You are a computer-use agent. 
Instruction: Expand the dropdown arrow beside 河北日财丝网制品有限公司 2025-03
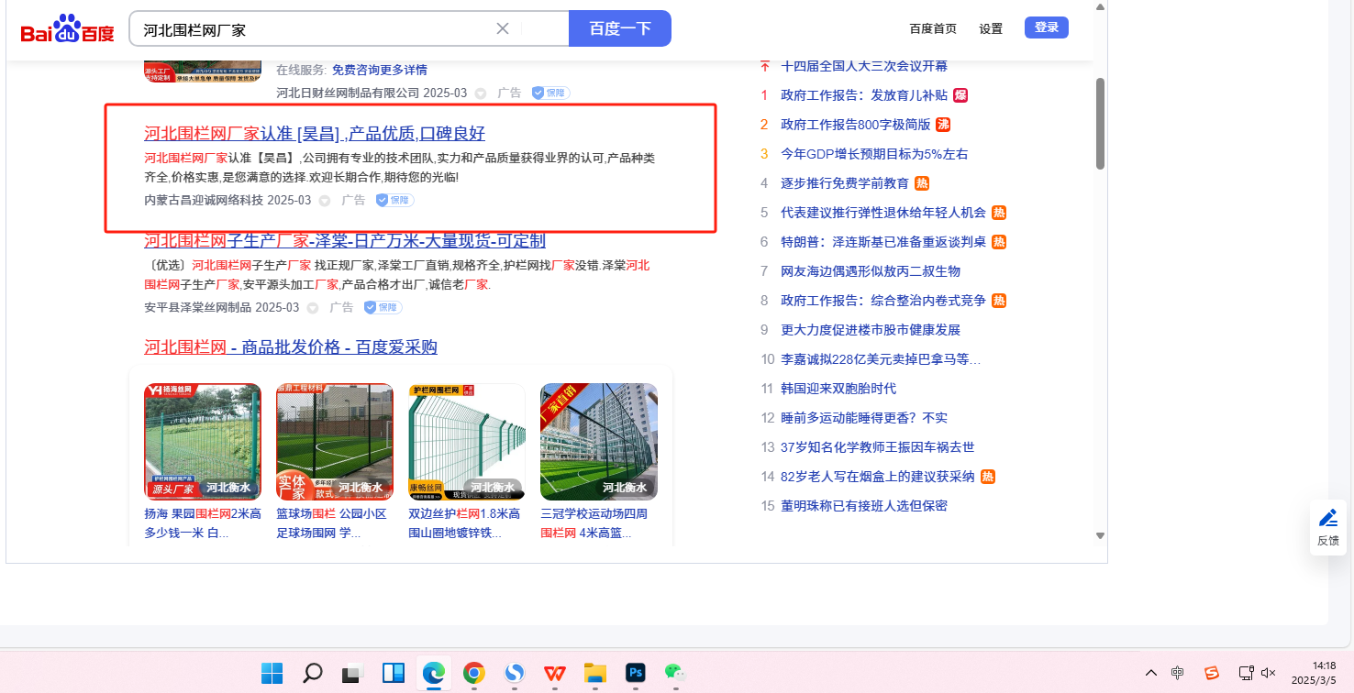(481, 93)
